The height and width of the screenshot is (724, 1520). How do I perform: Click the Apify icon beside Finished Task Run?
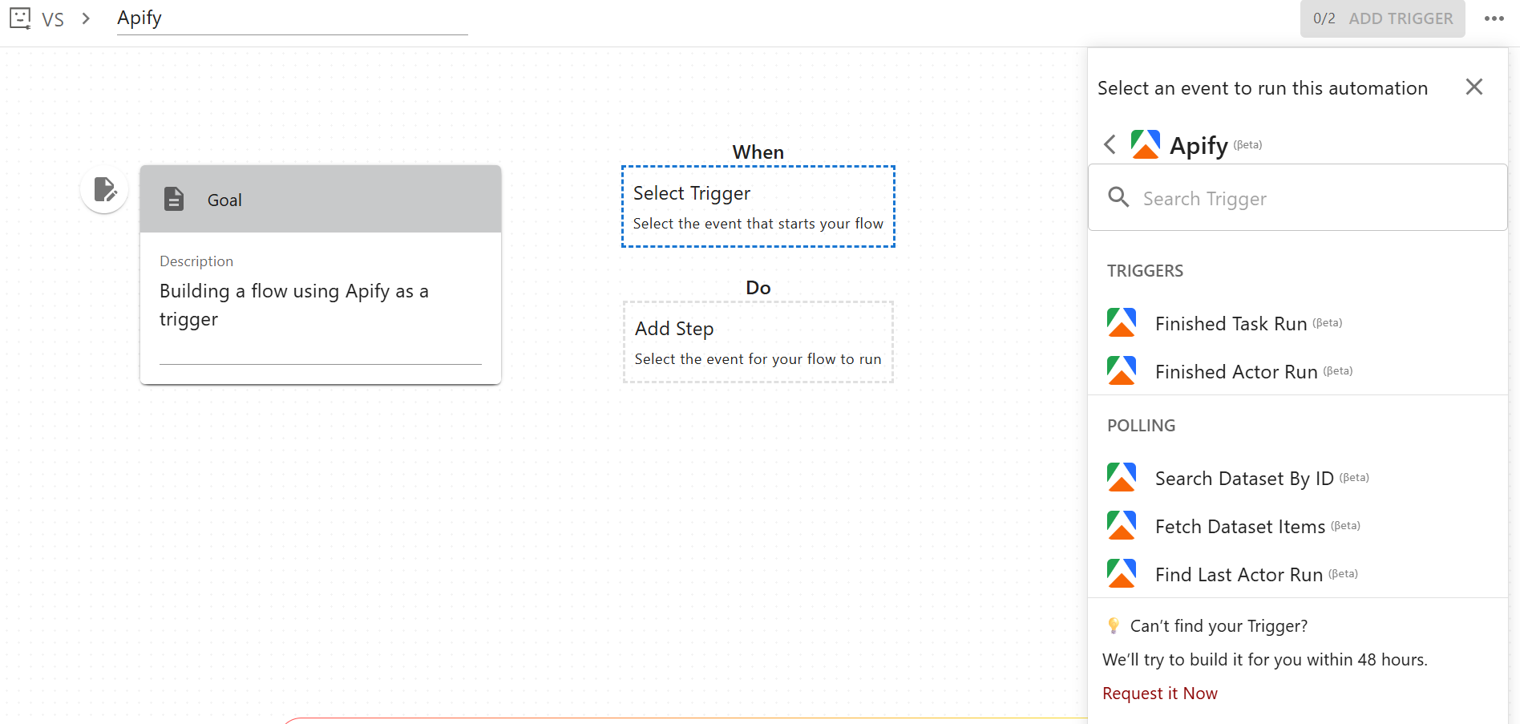coord(1121,322)
